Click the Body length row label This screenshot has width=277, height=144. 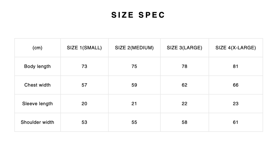tap(37, 66)
